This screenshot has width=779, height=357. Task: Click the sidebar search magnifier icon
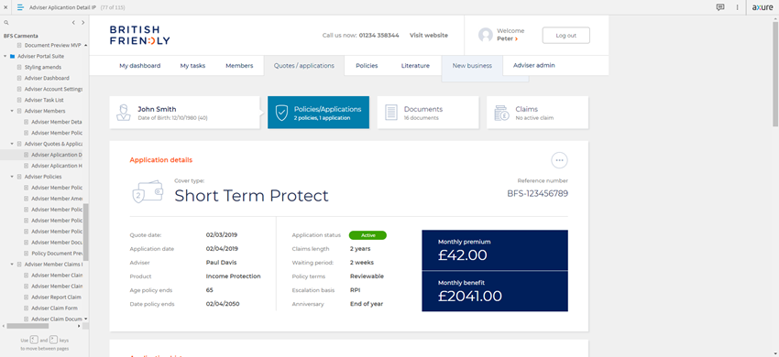(x=6, y=23)
